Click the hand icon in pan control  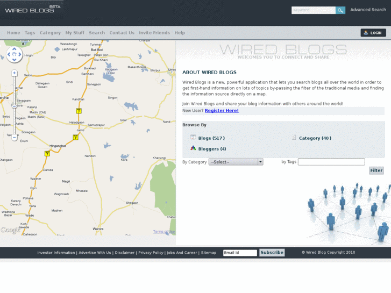pos(14,54)
